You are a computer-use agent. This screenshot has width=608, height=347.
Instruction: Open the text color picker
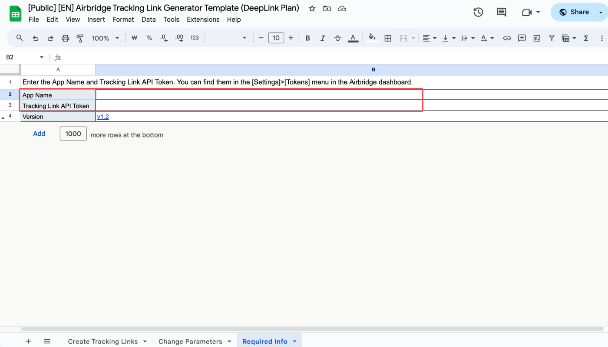(x=353, y=38)
